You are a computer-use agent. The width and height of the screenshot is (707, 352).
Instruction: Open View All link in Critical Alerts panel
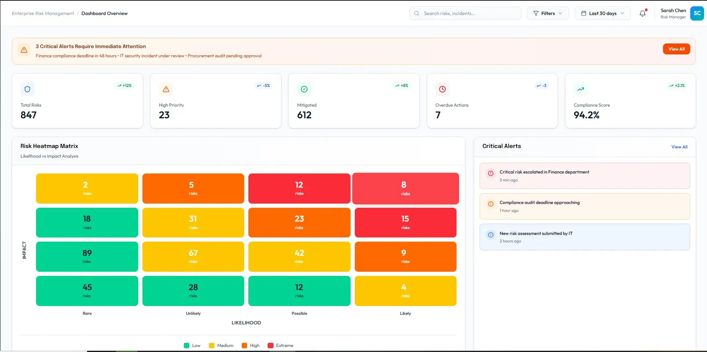[679, 147]
